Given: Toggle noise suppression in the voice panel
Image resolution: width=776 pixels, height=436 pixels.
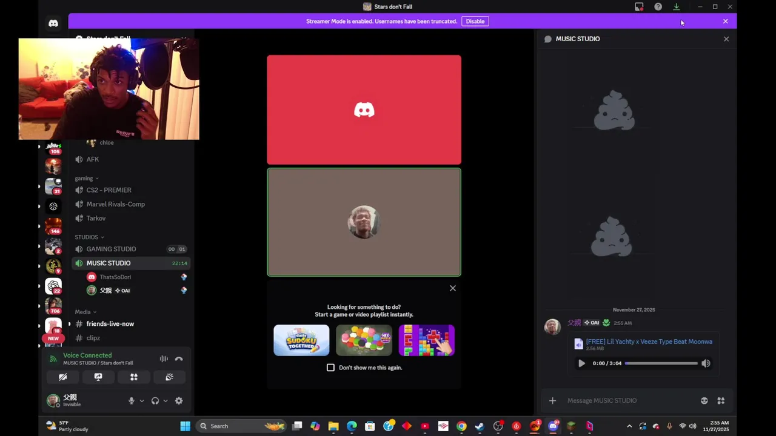Looking at the screenshot, I should click(164, 359).
